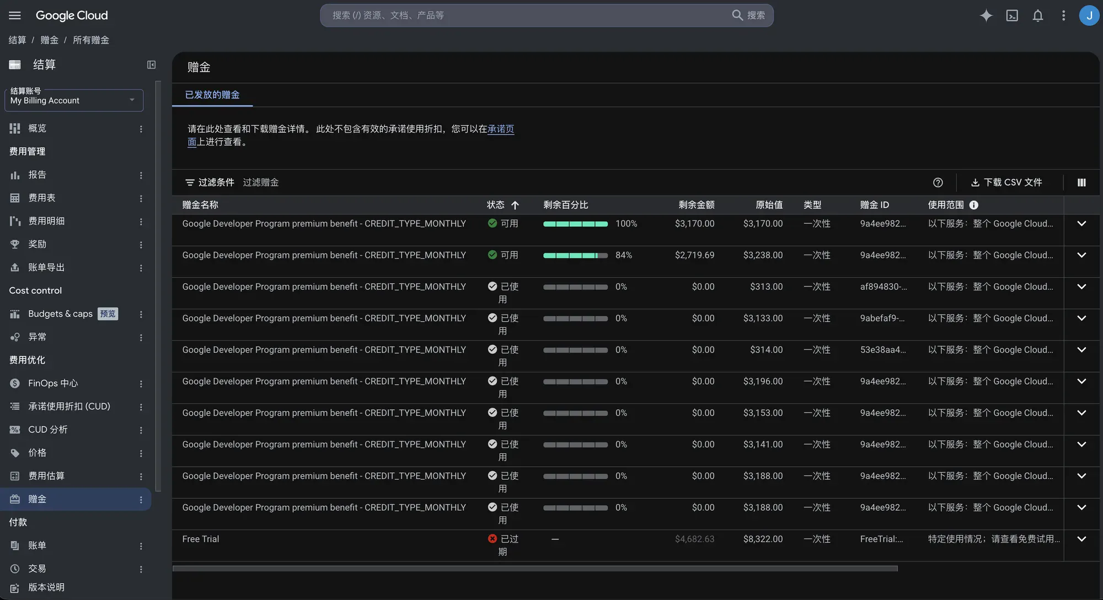The width and height of the screenshot is (1103, 600).
Task: Open 费用估算 in the sidebar
Action: tap(46, 476)
